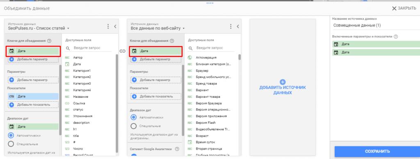Viewport: 420px width, 159px height.
Task: Click the СОХРАНИТЬ button
Action: pos(377,152)
